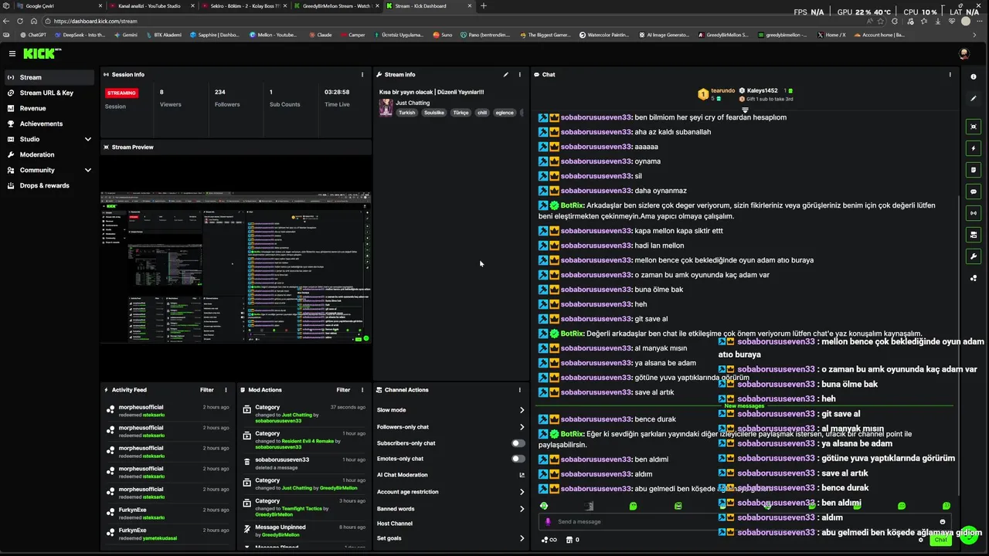Click the Turkish stream tag
Screen dimensions: 989x556
(406, 113)
